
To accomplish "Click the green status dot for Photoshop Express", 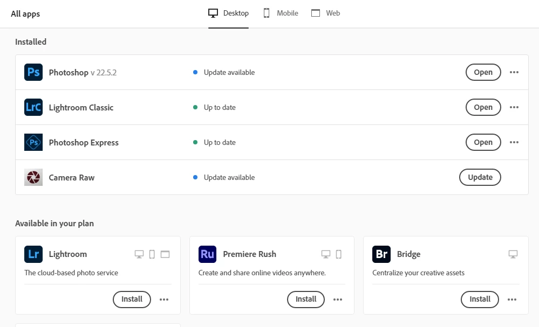I will (195, 142).
